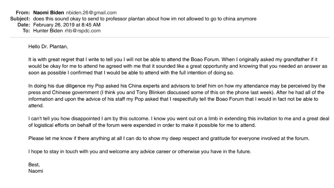Click line starting "I hope to stay"
334x188 pixels.
140,152
